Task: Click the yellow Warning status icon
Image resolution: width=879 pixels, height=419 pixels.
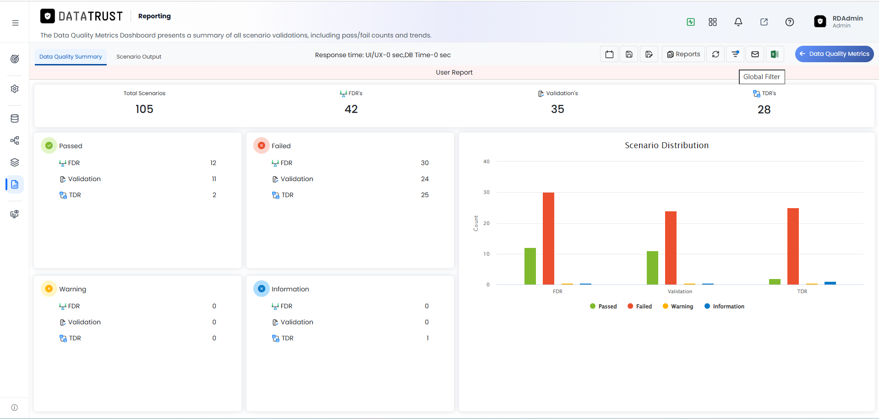Action: coord(49,289)
